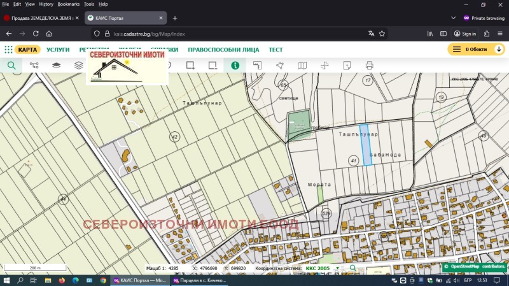Image resolution: width=509 pixels, height=286 pixels.
Task: Bookmark this page with the star icon
Action: coord(382,34)
